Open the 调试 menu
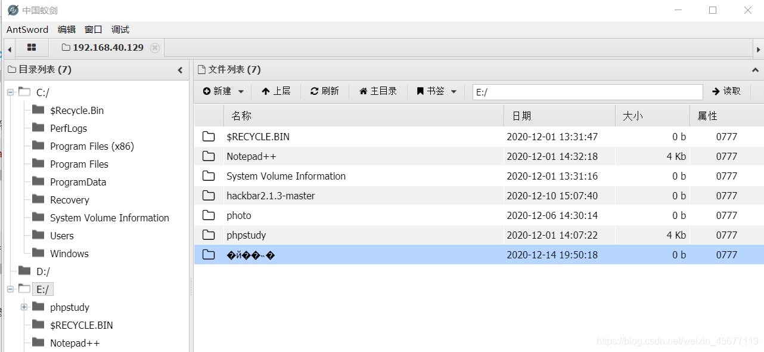764x352 pixels. click(120, 29)
